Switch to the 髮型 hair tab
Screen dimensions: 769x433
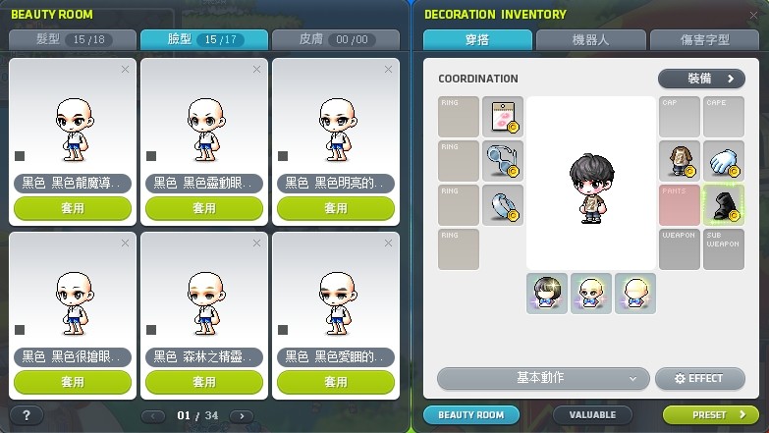[x=73, y=39]
